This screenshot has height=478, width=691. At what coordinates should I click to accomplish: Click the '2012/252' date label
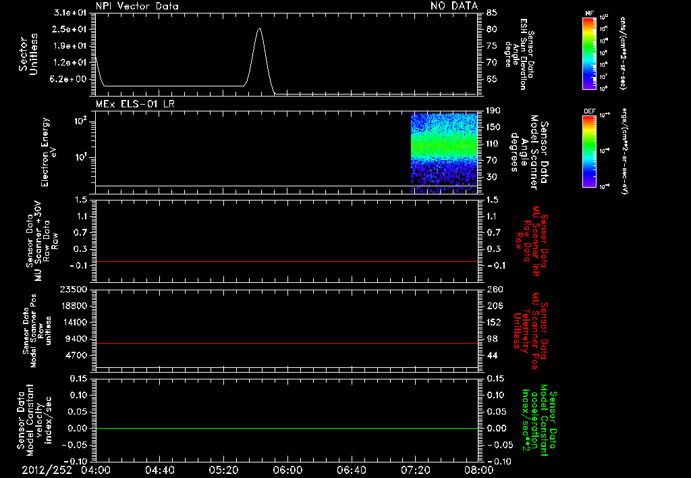tap(47, 470)
